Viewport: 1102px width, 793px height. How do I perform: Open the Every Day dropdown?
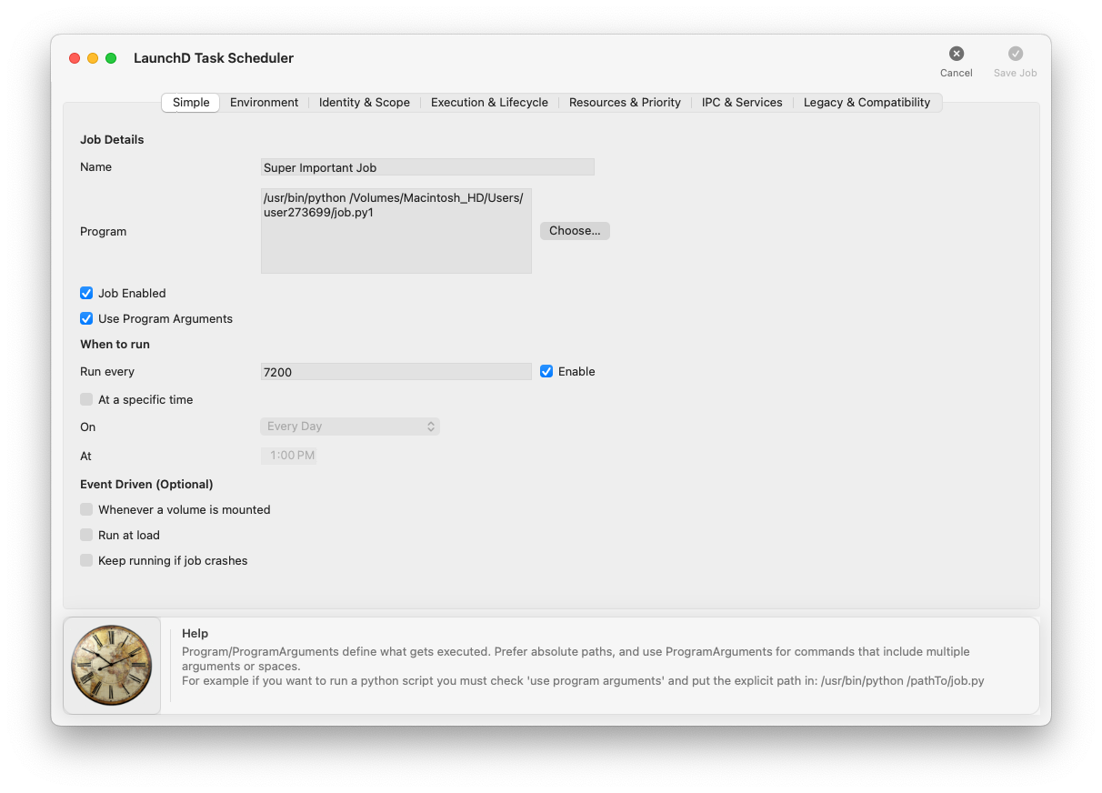coord(350,426)
